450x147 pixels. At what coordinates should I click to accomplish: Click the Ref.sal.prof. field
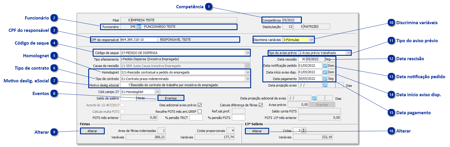(239, 111)
